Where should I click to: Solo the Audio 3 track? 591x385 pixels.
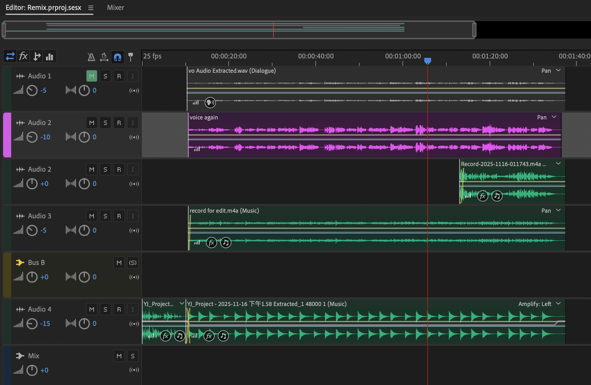click(105, 216)
